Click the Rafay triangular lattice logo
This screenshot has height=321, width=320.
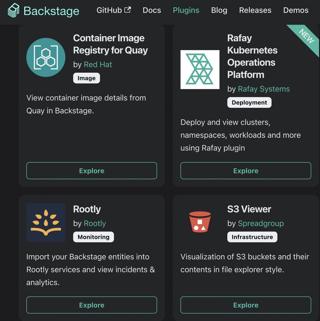pos(200,70)
